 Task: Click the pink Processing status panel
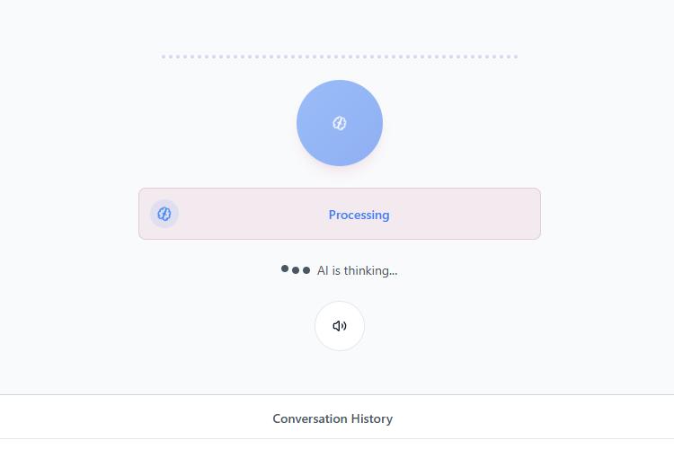coord(340,214)
